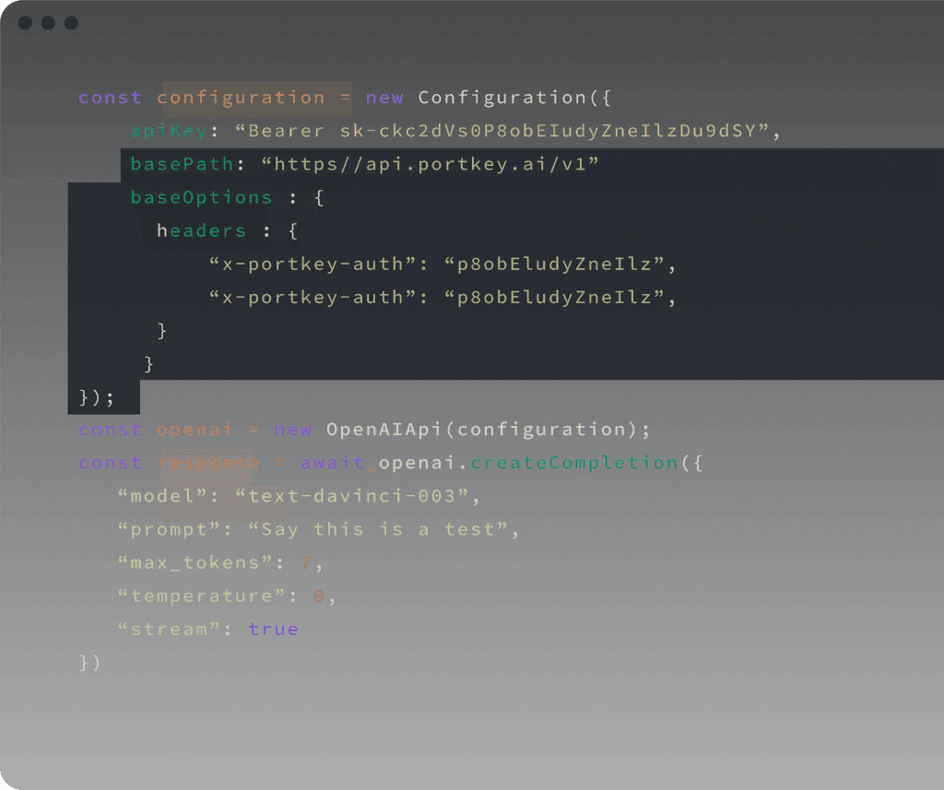Click the baseOptions property label
This screenshot has width=944, height=790.
[x=199, y=197]
